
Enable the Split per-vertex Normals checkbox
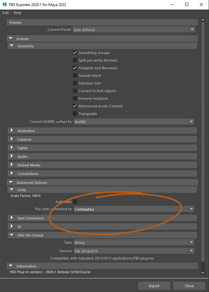point(75,60)
